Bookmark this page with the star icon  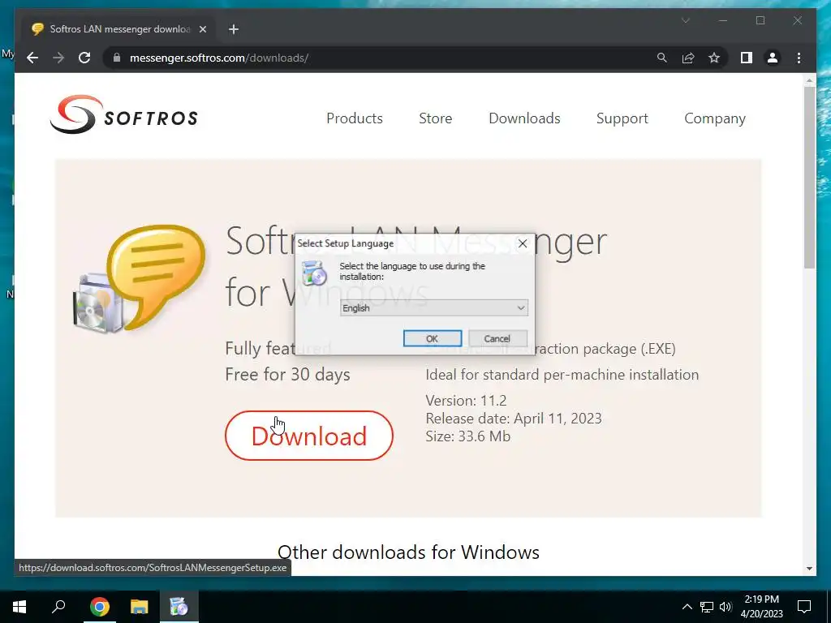[714, 58]
